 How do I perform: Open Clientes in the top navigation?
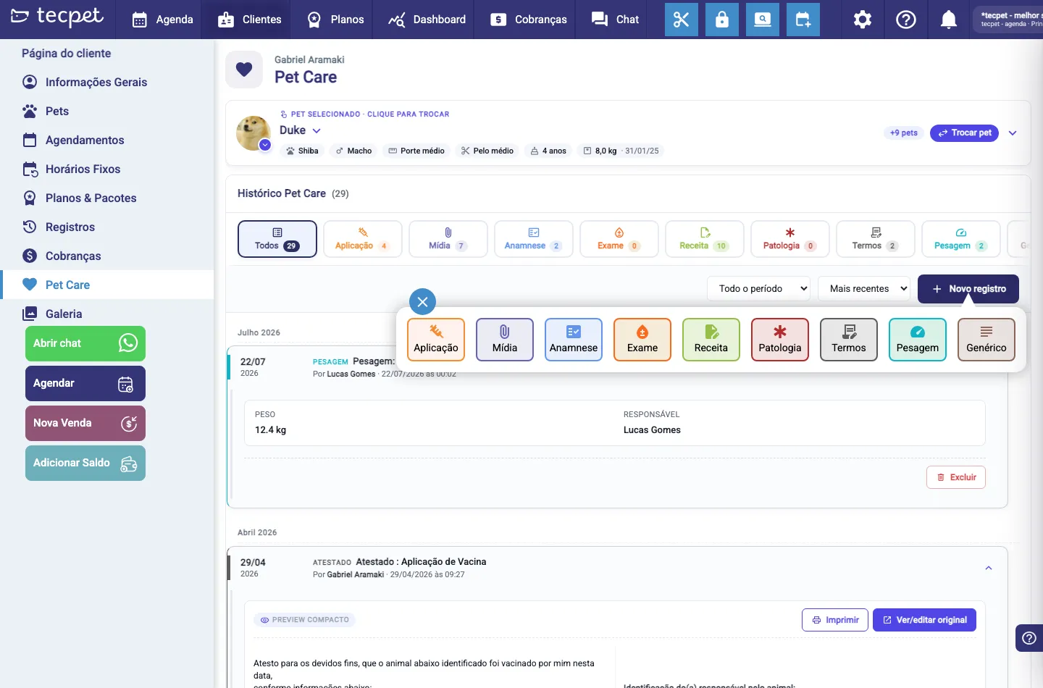point(250,20)
